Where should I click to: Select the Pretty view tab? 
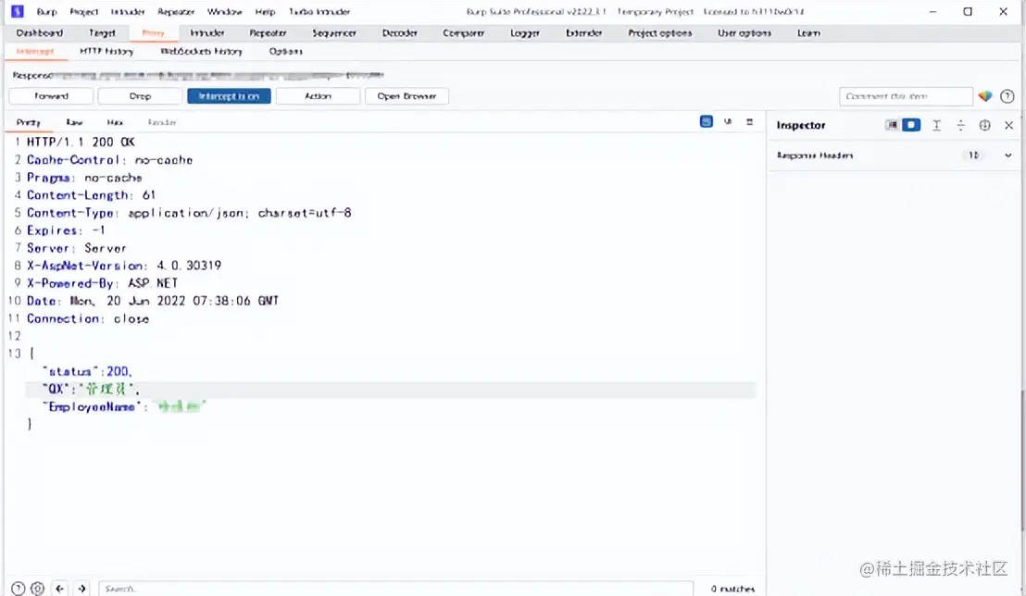[x=28, y=122]
